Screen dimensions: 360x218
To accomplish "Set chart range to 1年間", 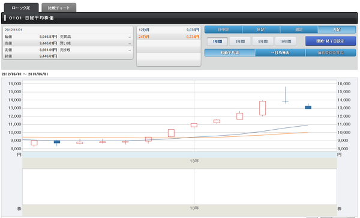I will (x=217, y=41).
